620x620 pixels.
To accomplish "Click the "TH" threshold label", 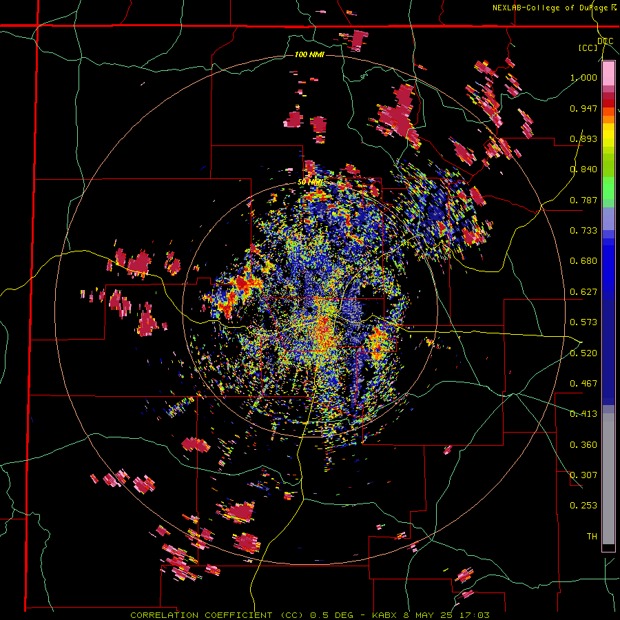I will pos(592,537).
